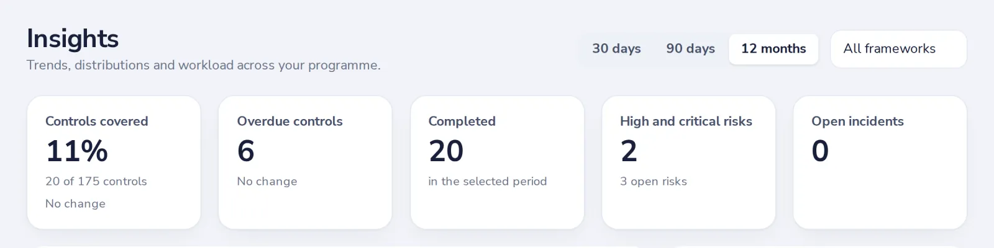Click the 20 of 175 controls text
994x248 pixels.
click(96, 181)
